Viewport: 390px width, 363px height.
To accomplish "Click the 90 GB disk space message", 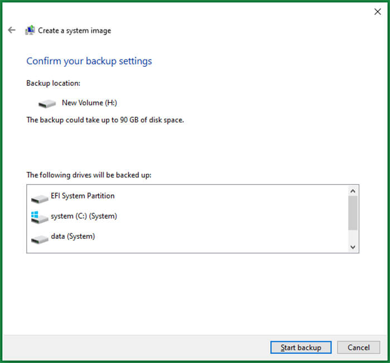I will coord(105,120).
